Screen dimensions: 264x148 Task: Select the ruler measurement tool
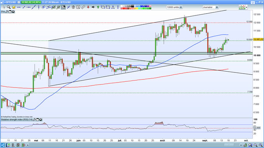point(83,7)
